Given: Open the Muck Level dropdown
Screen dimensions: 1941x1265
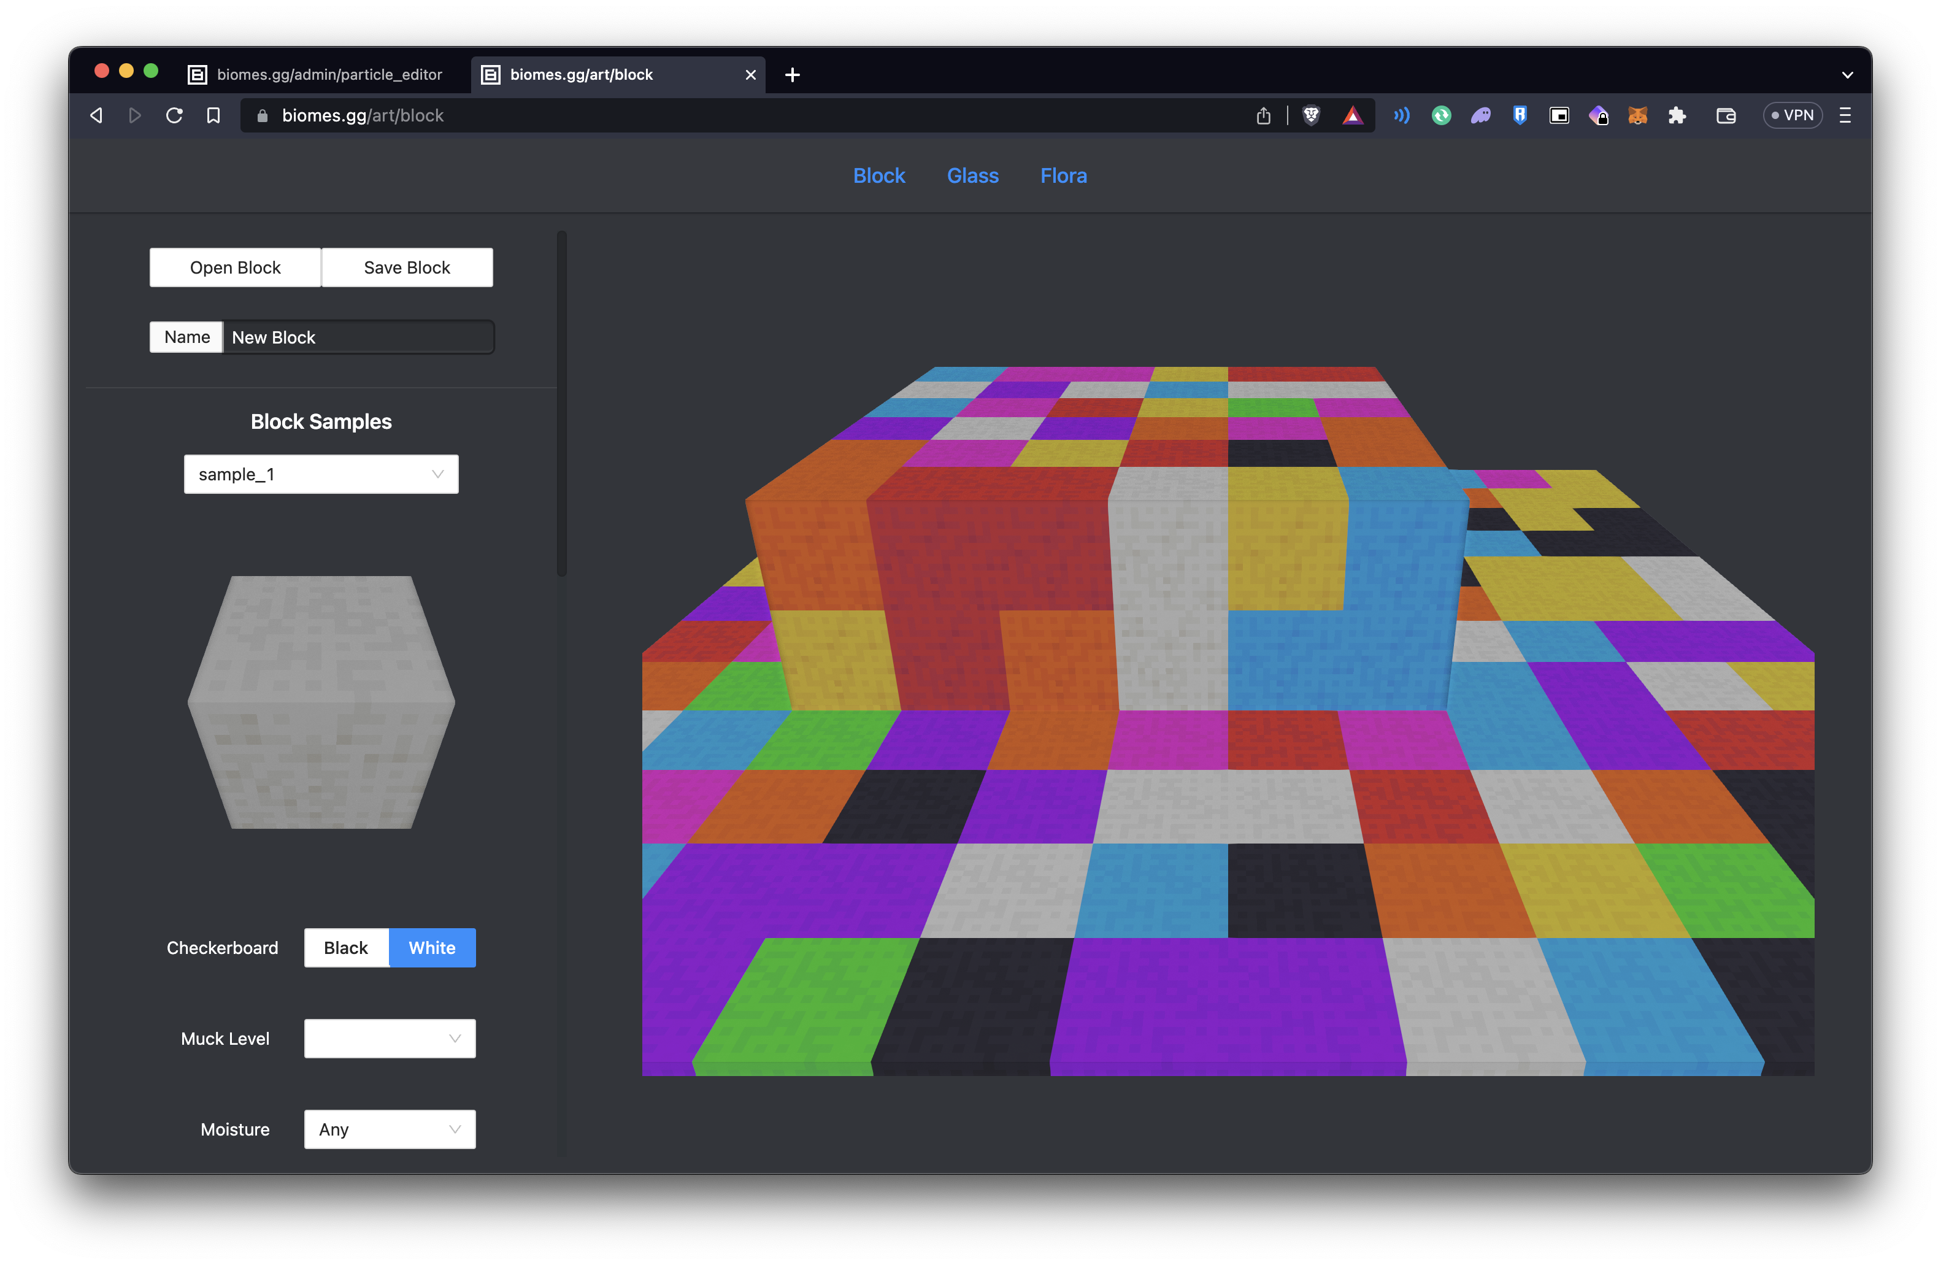Looking at the screenshot, I should click(389, 1038).
